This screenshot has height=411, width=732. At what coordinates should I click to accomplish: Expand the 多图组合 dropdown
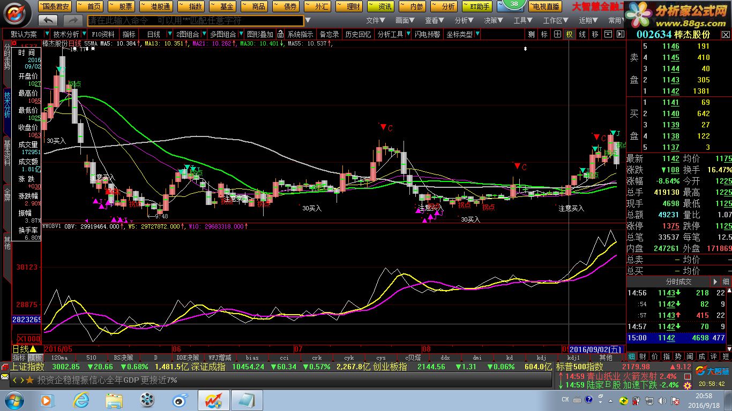(x=240, y=34)
